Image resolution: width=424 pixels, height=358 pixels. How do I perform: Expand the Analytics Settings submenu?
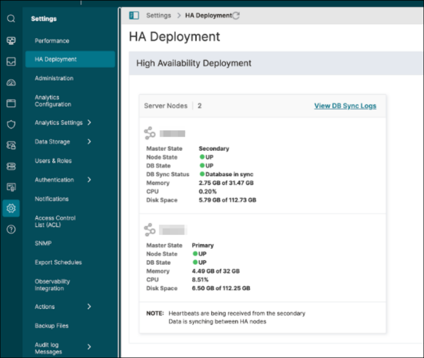[89, 123]
